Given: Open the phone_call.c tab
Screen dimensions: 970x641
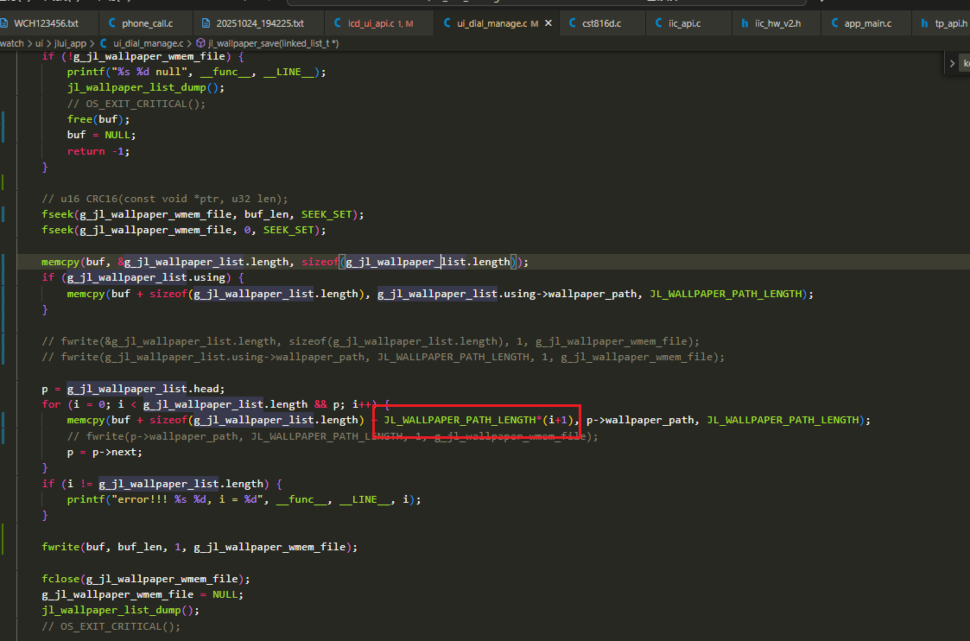Looking at the screenshot, I should [x=147, y=23].
